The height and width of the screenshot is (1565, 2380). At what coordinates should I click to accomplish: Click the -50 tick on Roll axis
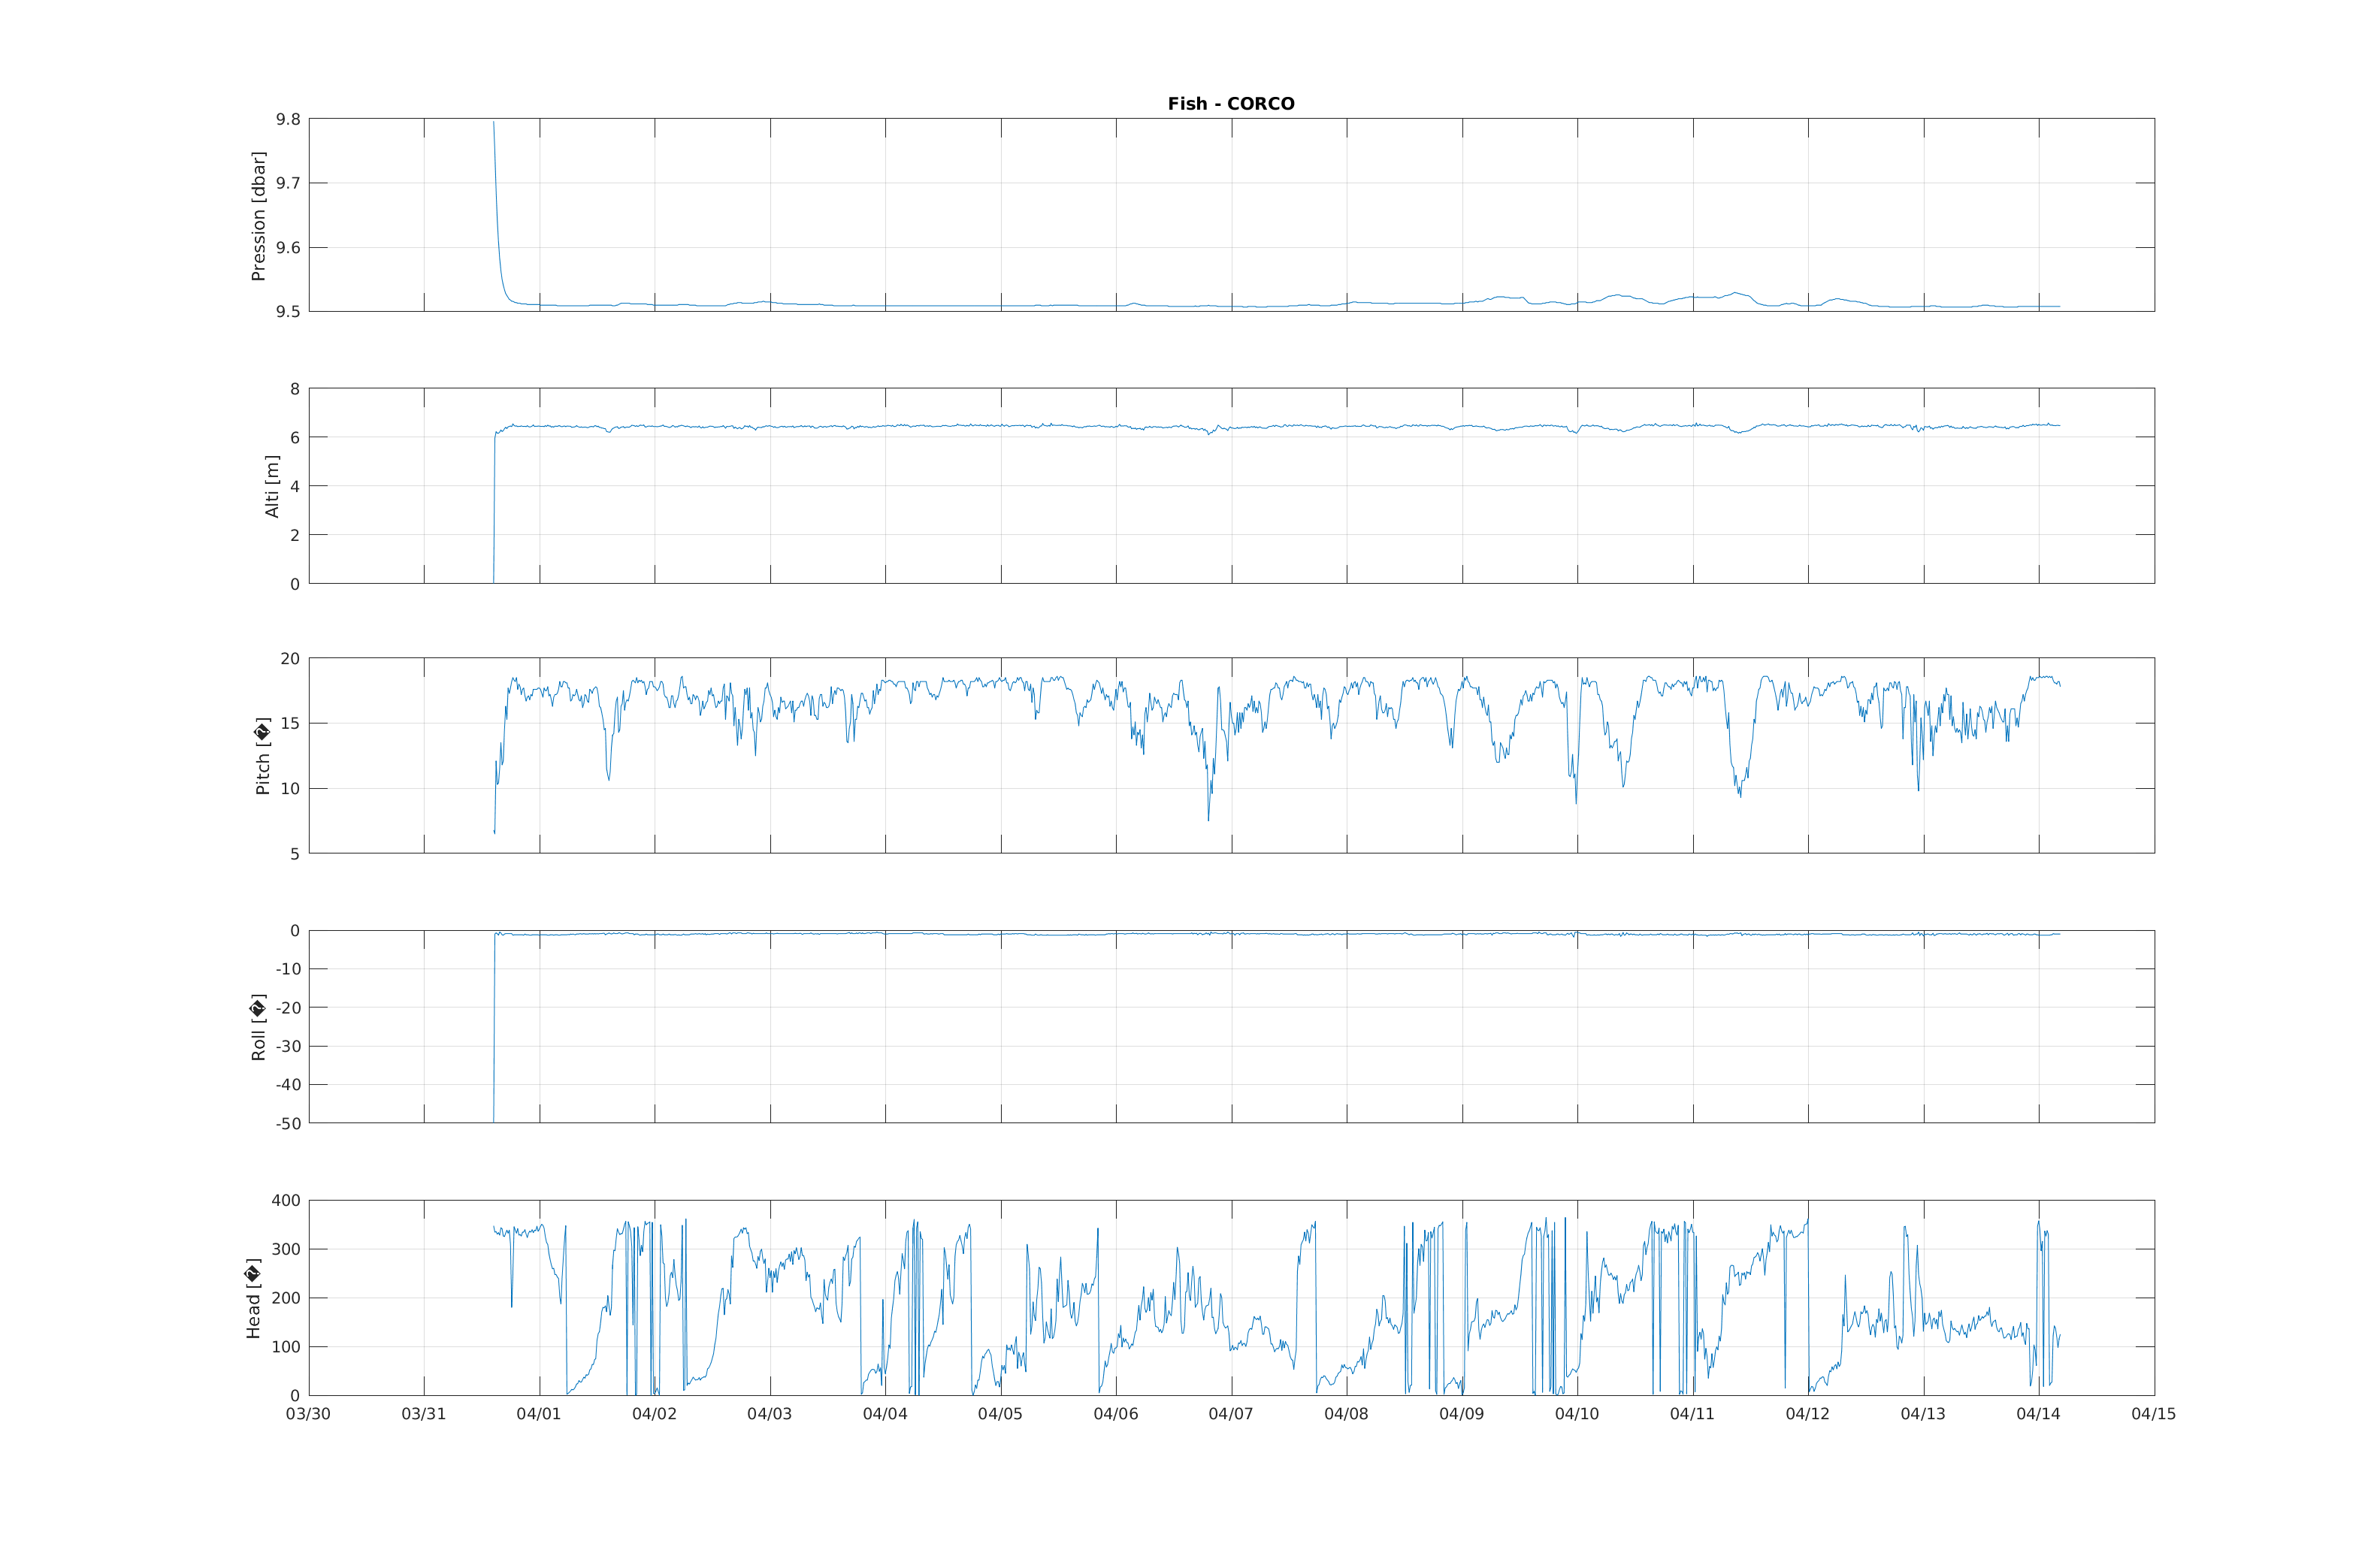point(288,1123)
